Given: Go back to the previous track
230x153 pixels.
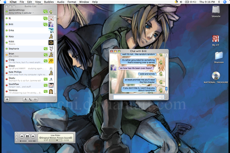Looking at the screenshot, I should tap(22, 136).
